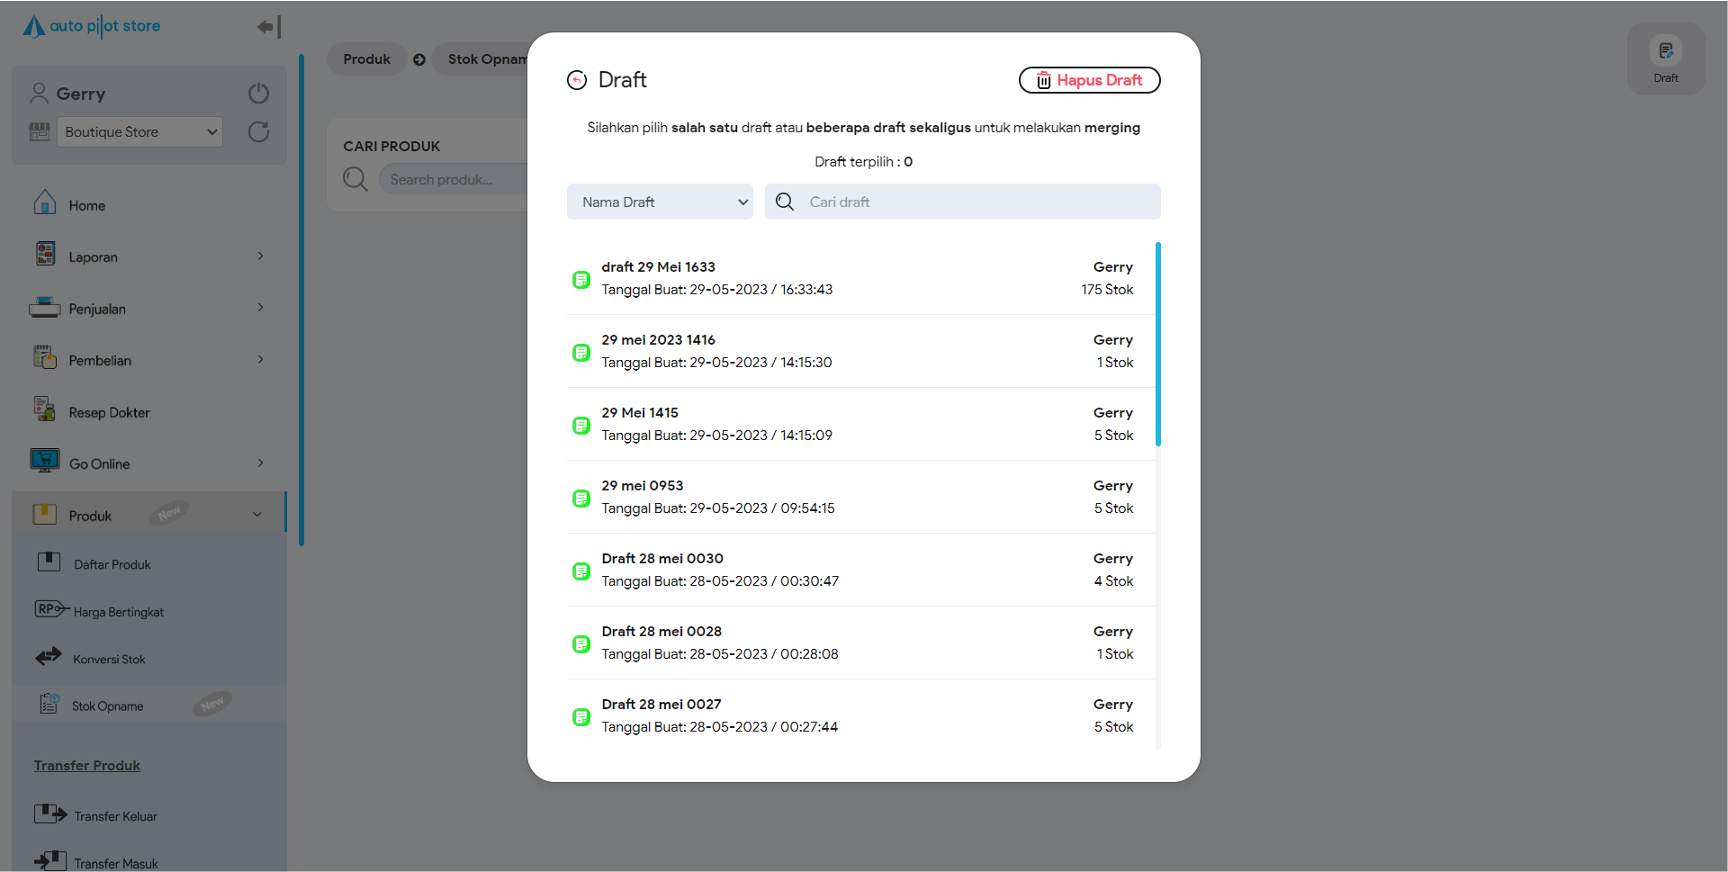This screenshot has height=872, width=1728.
Task: Click the Transfer Keluar icon
Action: pos(50,814)
